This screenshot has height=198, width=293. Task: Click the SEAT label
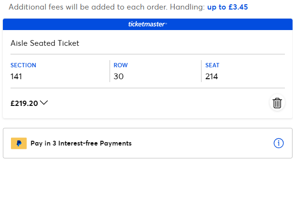(212, 65)
